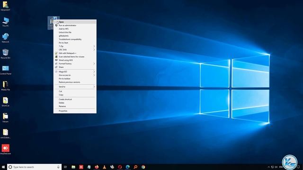
Task: Select Scan selected items for viruses
Action: tap(75, 57)
